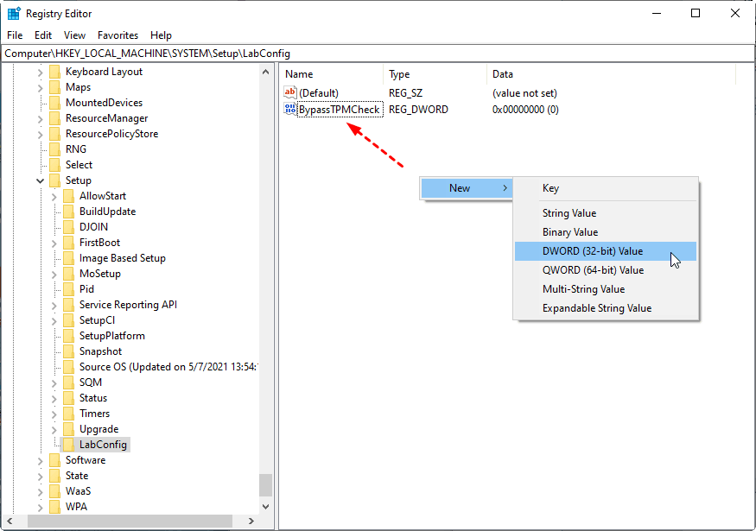Click the Maps folder icon
The height and width of the screenshot is (531, 756).
pos(55,87)
